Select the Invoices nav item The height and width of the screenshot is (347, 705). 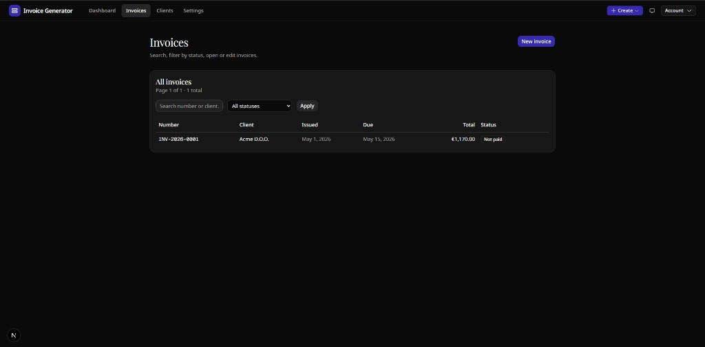(x=136, y=11)
